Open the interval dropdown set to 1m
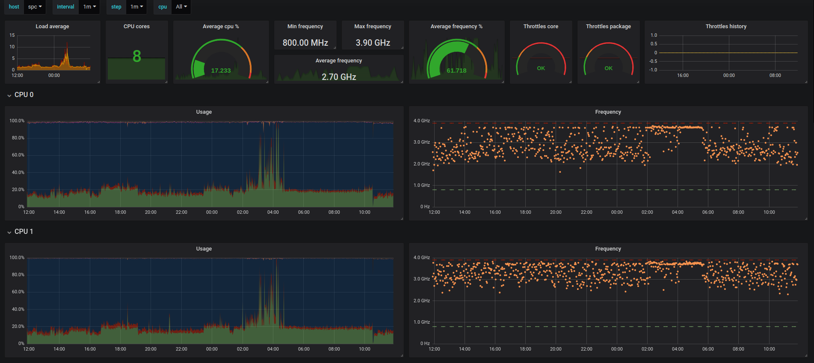 pos(89,7)
